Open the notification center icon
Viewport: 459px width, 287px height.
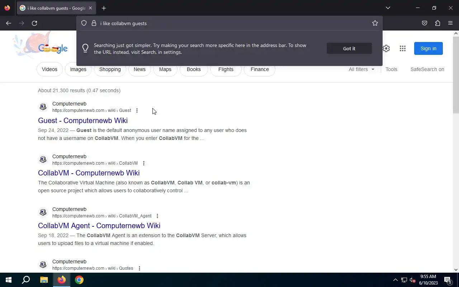[448, 280]
